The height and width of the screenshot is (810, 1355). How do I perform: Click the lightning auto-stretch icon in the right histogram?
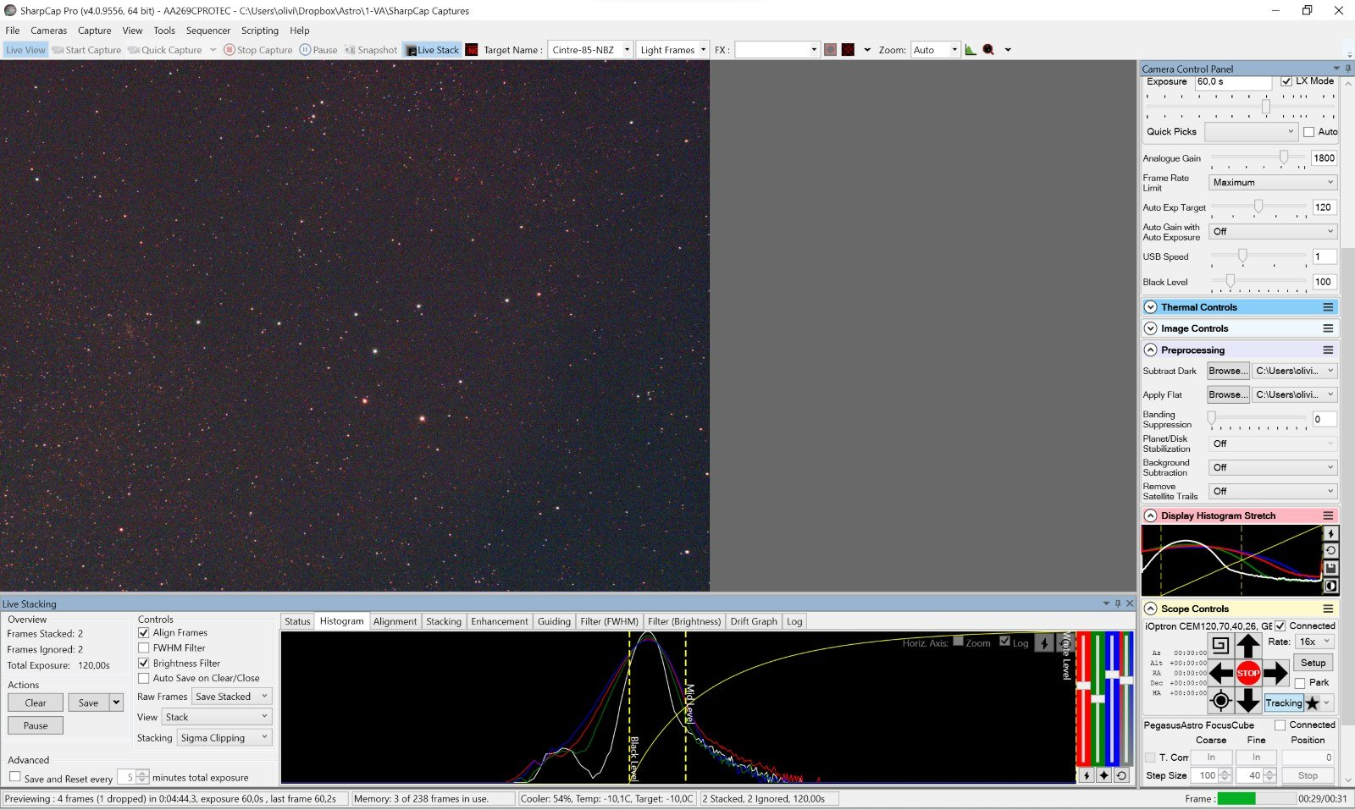point(1330,533)
